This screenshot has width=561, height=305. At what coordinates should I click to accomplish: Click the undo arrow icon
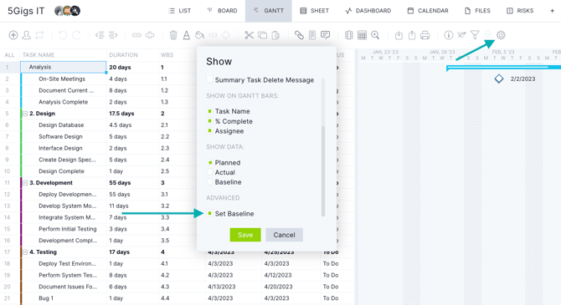tap(63, 35)
